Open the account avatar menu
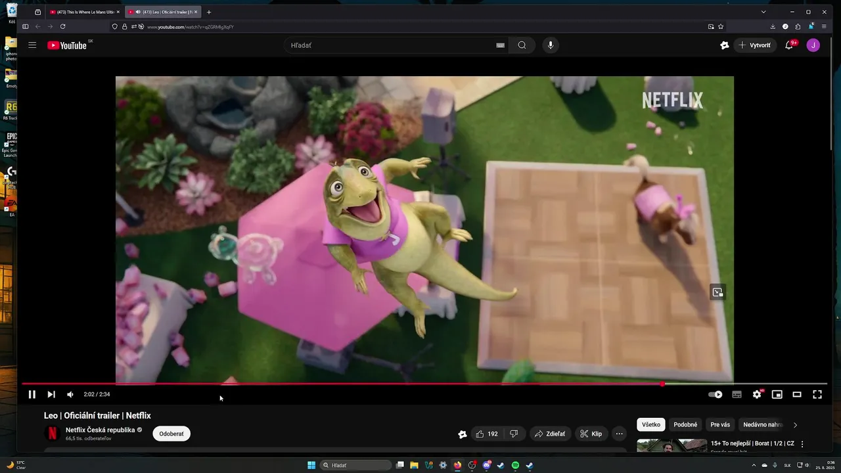Viewport: 841px width, 473px height. (x=813, y=45)
